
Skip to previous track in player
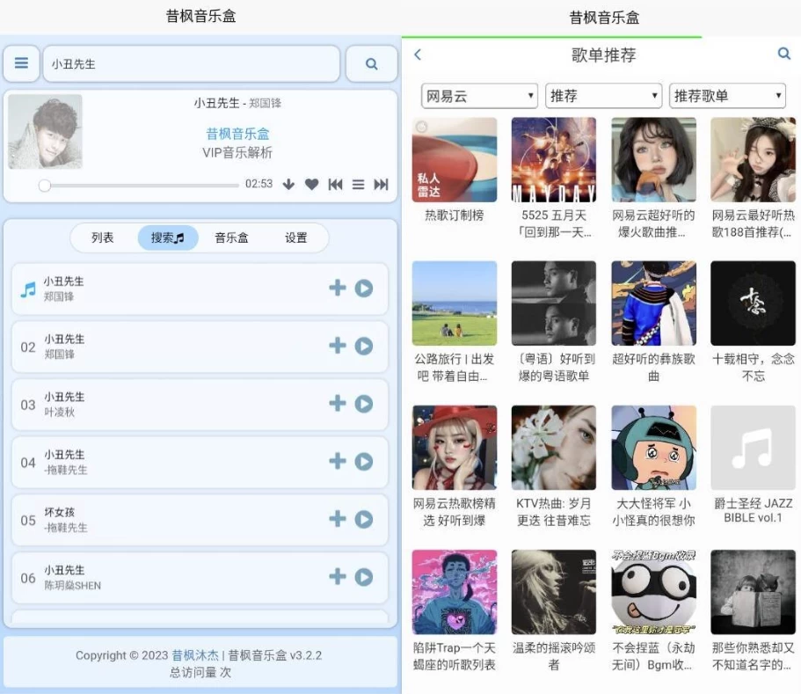pyautogui.click(x=335, y=184)
